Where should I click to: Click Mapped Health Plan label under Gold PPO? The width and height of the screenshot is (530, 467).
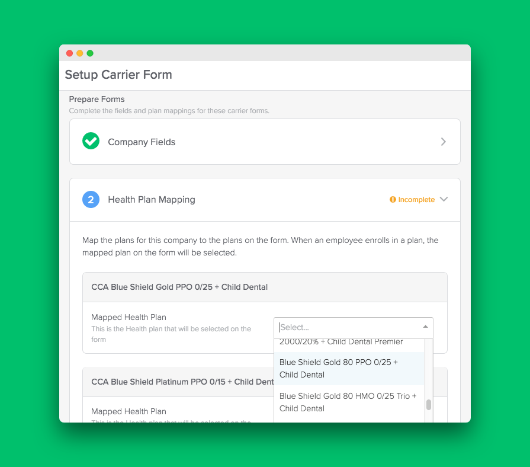[x=129, y=317]
